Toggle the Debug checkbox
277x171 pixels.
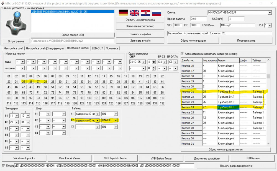coord(3,166)
